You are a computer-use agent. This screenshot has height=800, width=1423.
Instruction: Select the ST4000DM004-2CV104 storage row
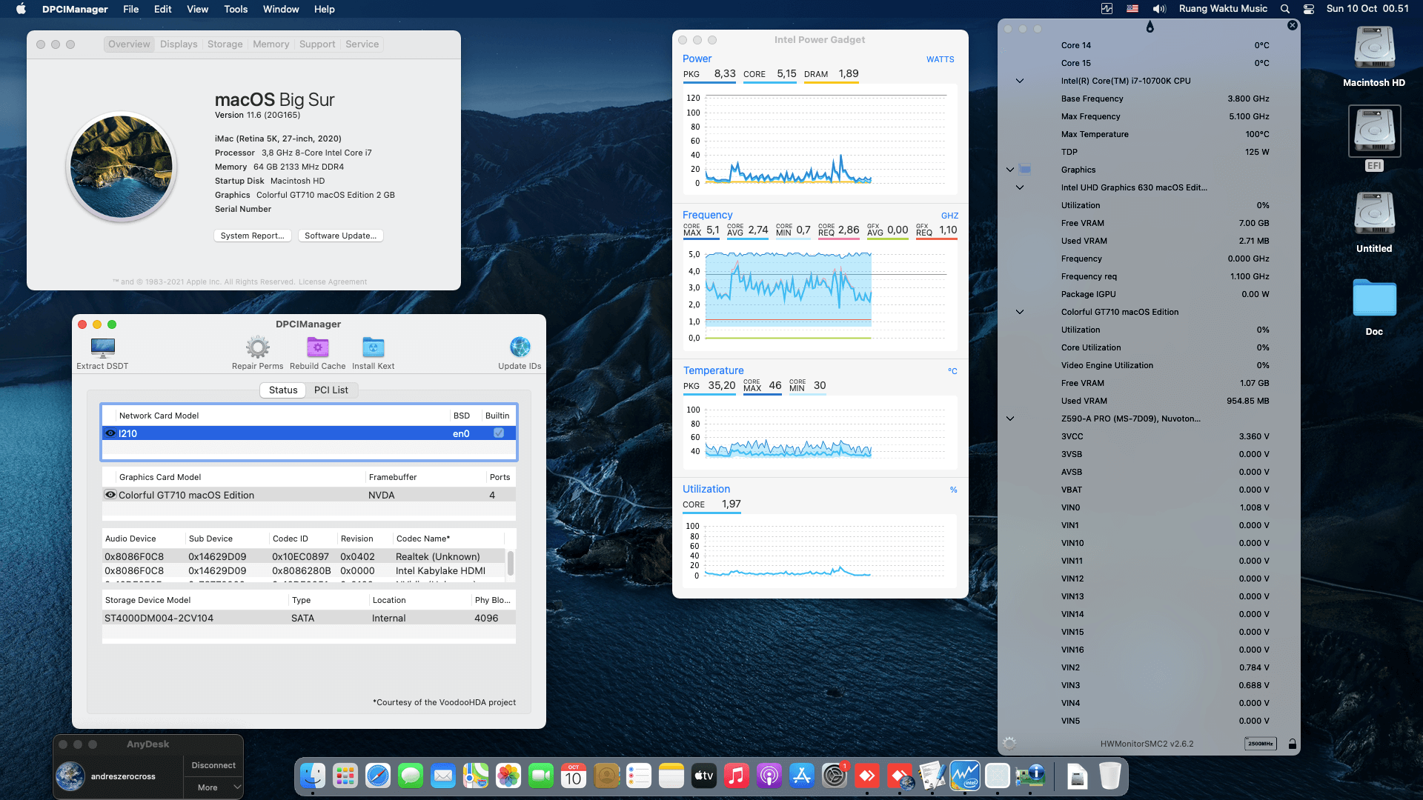tap(309, 618)
